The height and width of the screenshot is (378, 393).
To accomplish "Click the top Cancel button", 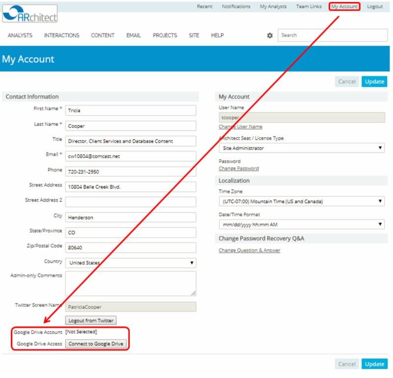I will click(x=347, y=82).
